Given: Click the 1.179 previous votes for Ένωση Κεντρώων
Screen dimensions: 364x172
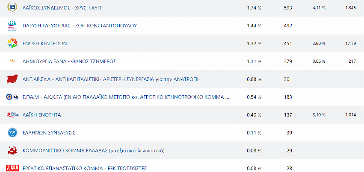Looking at the screenshot, I should (x=349, y=44).
